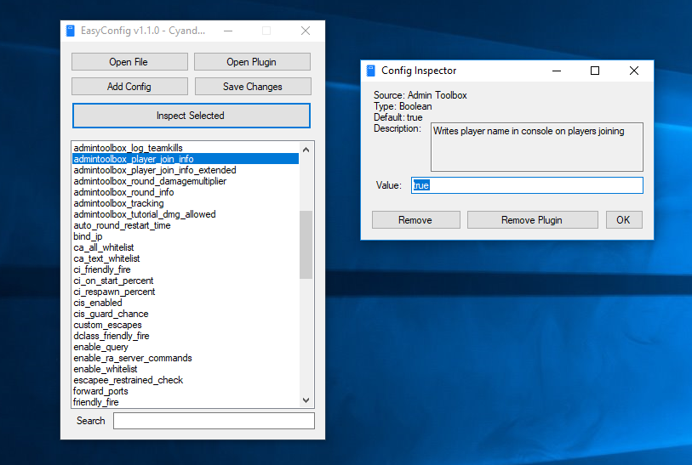Screen dimensions: 692x465
Task: Select ci_respawn_percent entry
Action: pos(186,292)
